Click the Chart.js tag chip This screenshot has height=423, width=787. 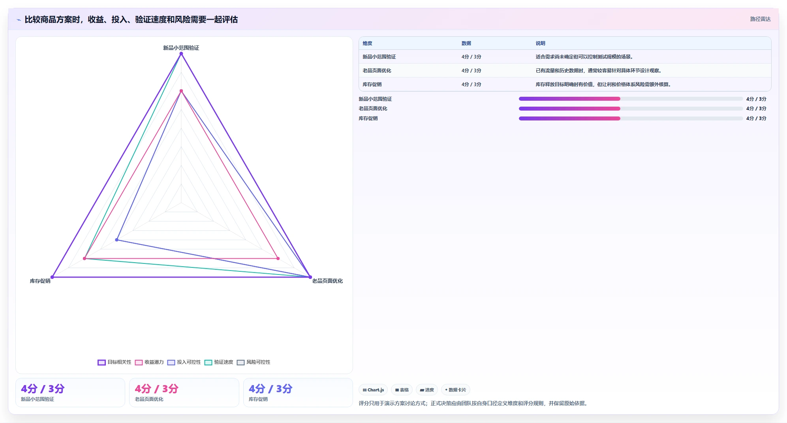pyautogui.click(x=373, y=390)
